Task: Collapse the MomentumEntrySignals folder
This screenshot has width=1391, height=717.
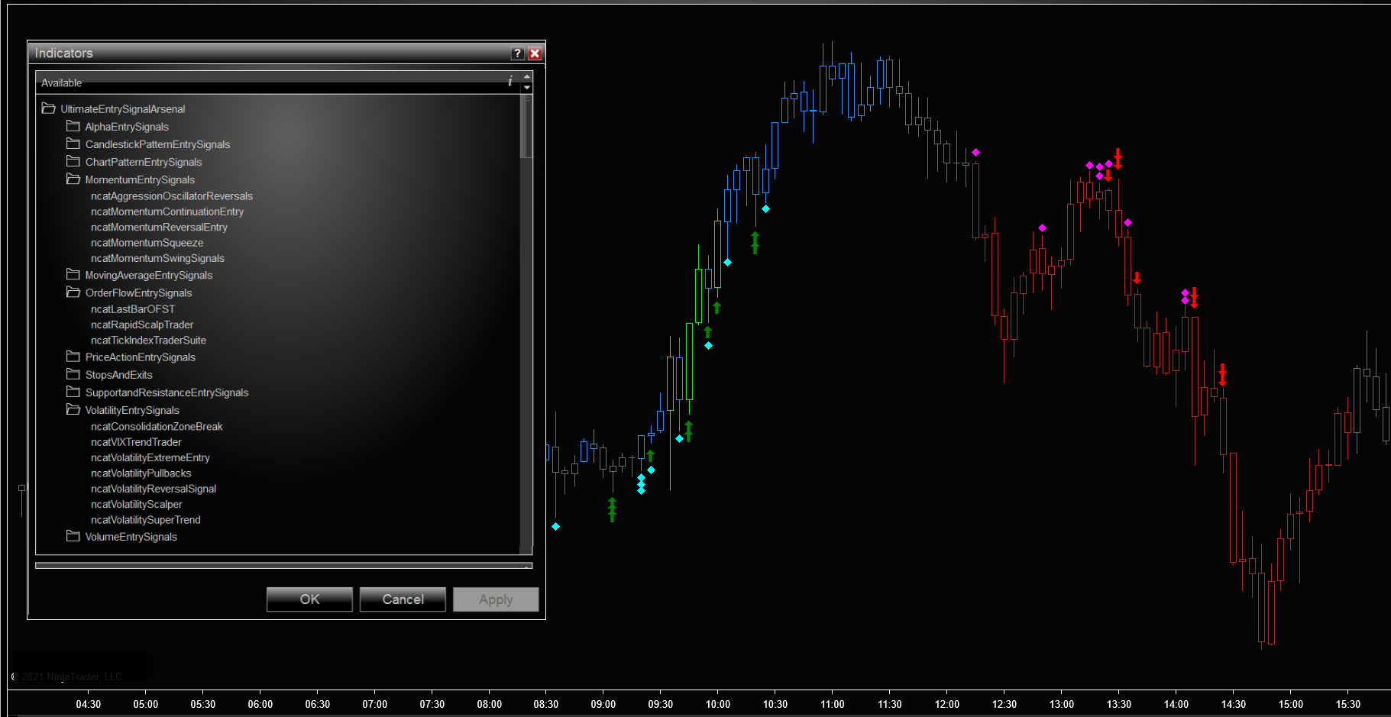Action: tap(73, 179)
